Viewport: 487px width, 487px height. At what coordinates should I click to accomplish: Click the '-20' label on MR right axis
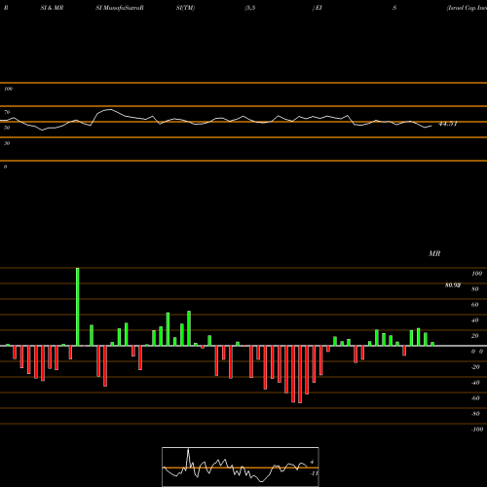pyautogui.click(x=475, y=367)
